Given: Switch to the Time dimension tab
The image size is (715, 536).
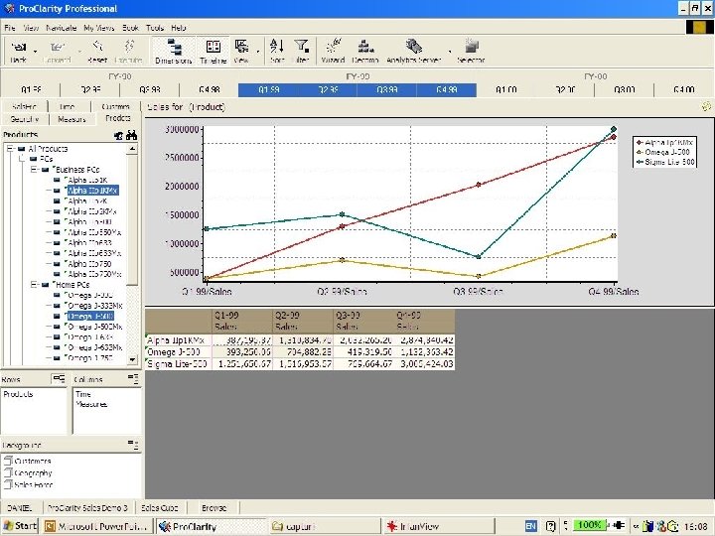Looking at the screenshot, I should pos(68,106).
